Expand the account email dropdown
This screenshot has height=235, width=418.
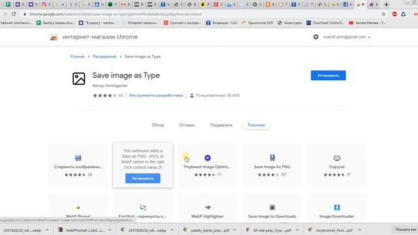click(x=369, y=37)
